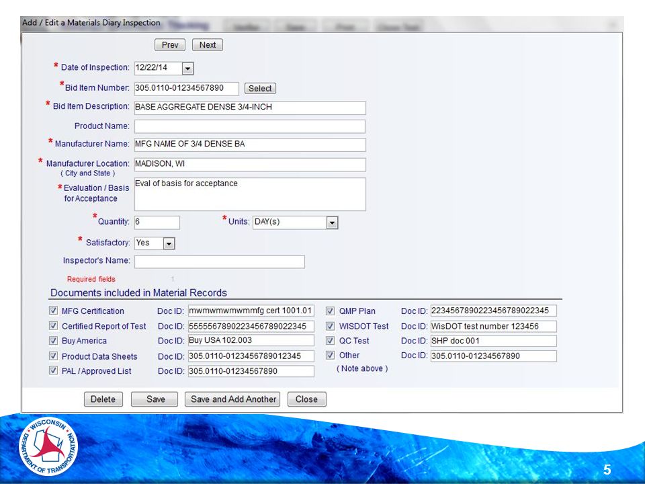Expand the Units dropdown
This screenshot has width=645, height=484.
tap(332, 223)
